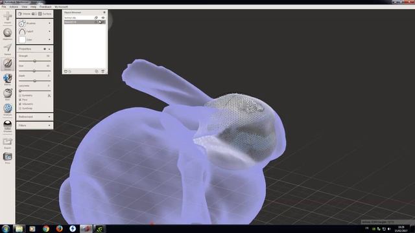
Task: Expand the Falloff dropdown arrow
Action: pos(49,32)
